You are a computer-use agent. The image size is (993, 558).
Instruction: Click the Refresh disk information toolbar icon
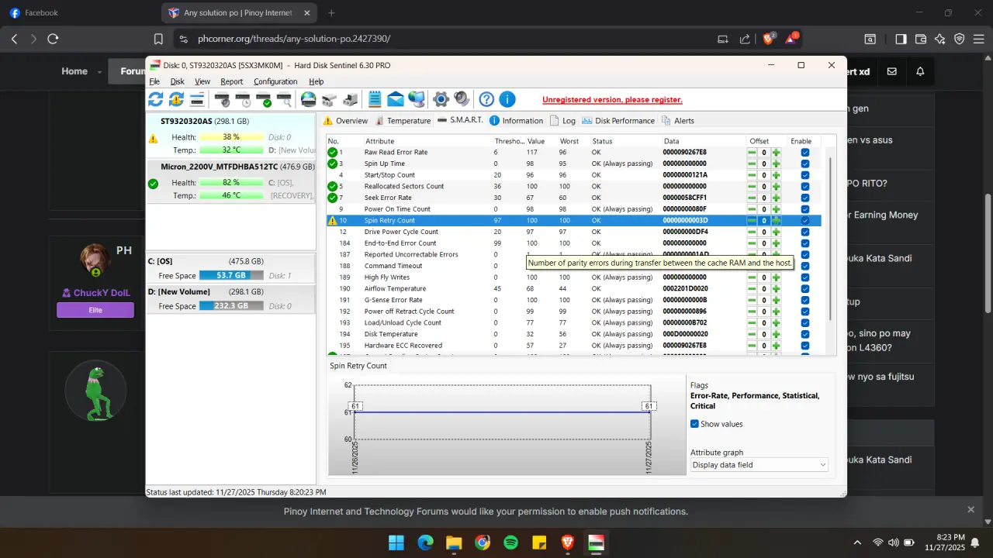pyautogui.click(x=156, y=99)
